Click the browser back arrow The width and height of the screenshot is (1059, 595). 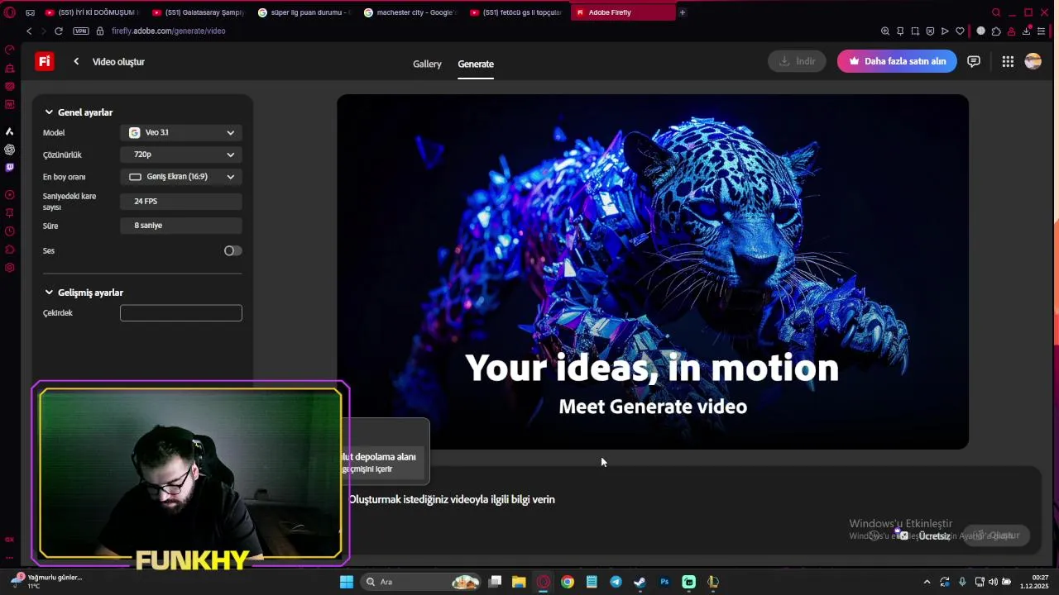[x=29, y=31]
